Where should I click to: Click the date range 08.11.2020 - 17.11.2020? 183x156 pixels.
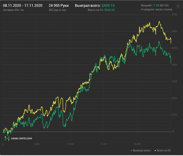point(23,6)
